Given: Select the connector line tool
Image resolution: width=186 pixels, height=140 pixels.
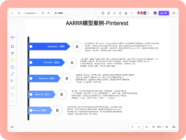Looking at the screenshot, I should (x=13, y=74).
